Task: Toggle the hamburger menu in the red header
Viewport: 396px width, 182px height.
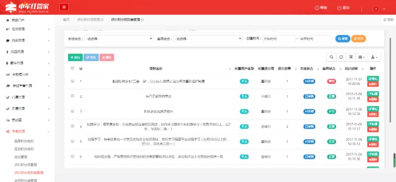Action: click(x=64, y=7)
